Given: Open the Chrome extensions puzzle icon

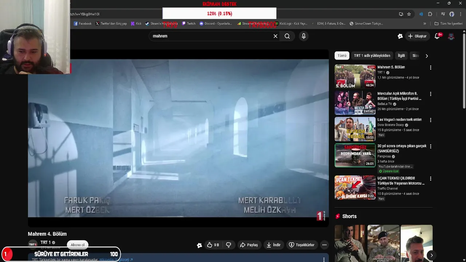Looking at the screenshot, I should point(430,14).
